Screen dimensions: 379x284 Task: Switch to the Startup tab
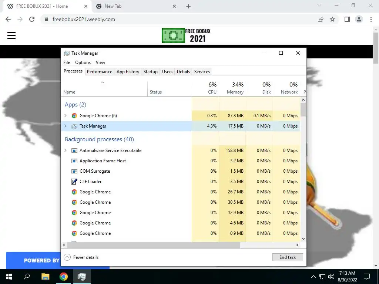[x=150, y=72]
